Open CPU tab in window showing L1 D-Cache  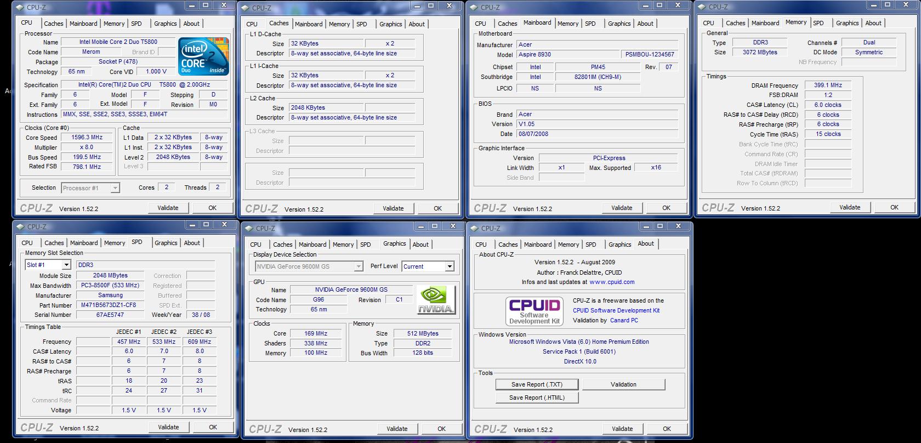252,24
